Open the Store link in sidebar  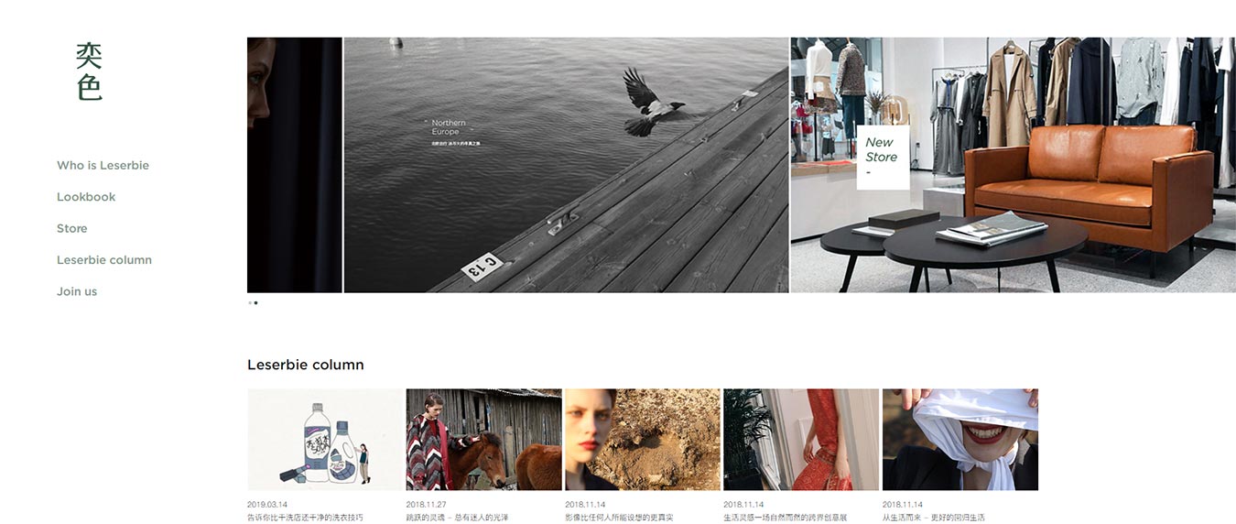(x=72, y=229)
